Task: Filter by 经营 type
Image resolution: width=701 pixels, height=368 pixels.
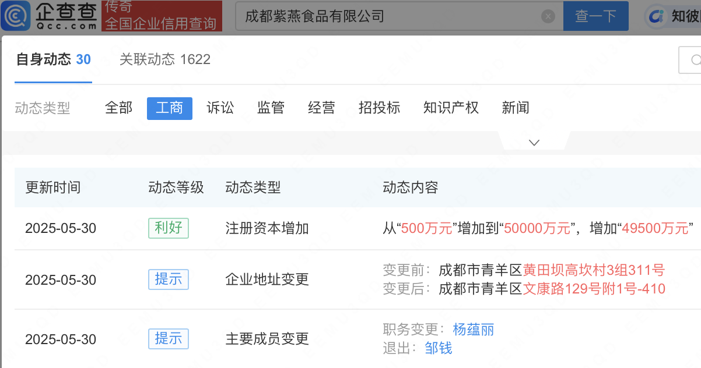Action: click(x=322, y=108)
